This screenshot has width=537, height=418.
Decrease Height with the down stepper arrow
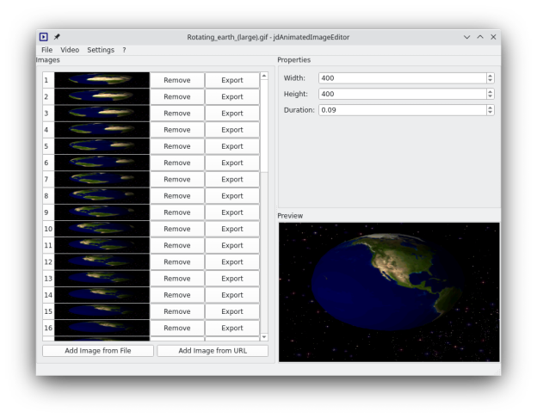pyautogui.click(x=491, y=96)
